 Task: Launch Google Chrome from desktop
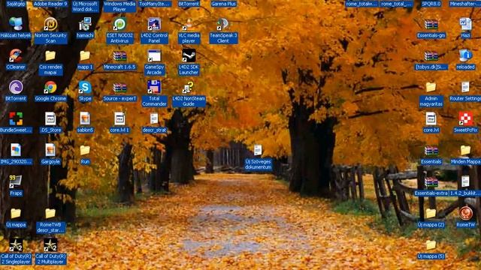[50, 88]
